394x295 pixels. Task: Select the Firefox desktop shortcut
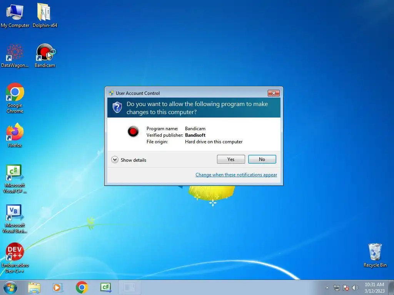(x=15, y=135)
